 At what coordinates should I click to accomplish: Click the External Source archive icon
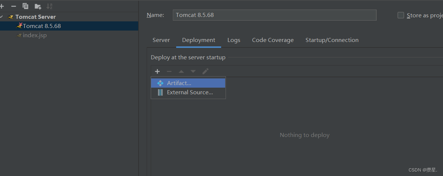pyautogui.click(x=160, y=92)
